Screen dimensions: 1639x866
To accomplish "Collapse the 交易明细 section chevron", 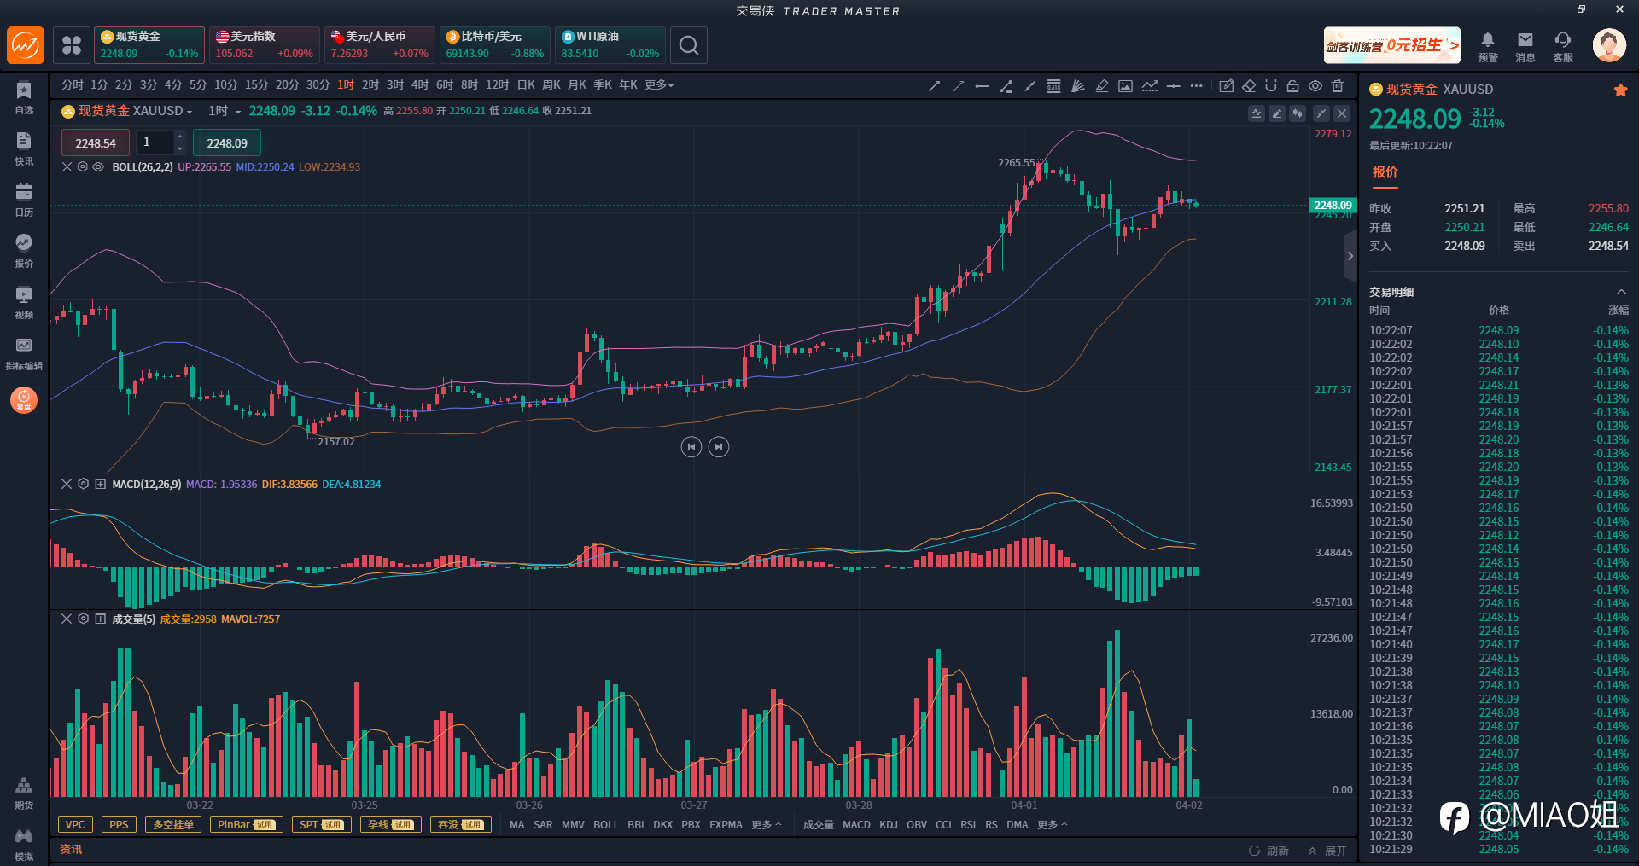I will (1621, 292).
